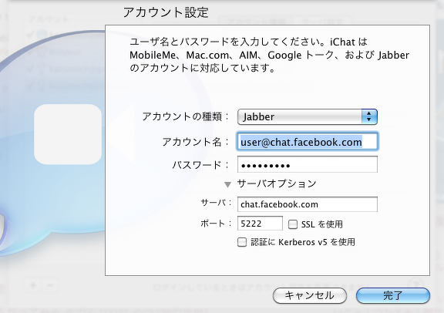Click the パスワード label text
The width and height of the screenshot is (444, 313).
point(200,165)
